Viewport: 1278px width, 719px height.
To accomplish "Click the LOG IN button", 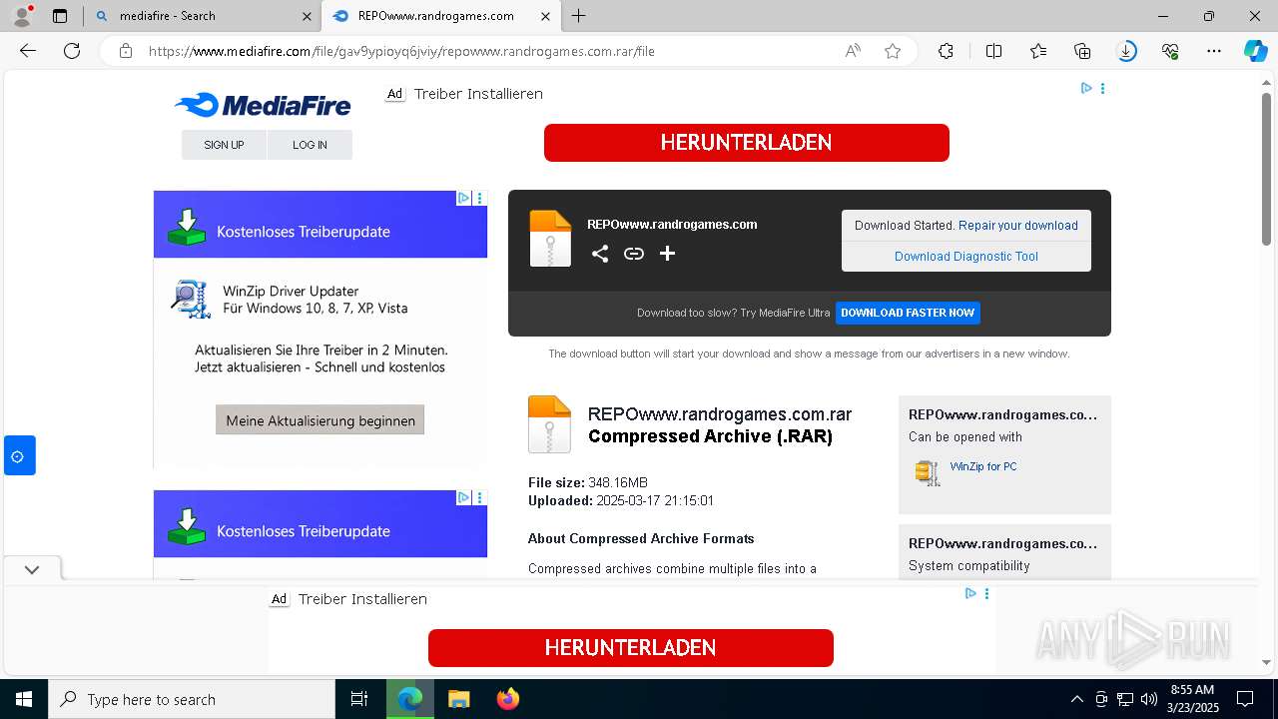I will point(310,145).
